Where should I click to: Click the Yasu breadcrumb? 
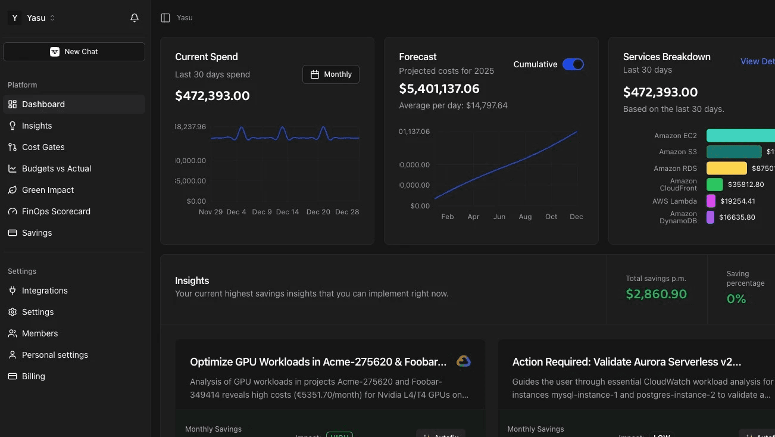[185, 18]
